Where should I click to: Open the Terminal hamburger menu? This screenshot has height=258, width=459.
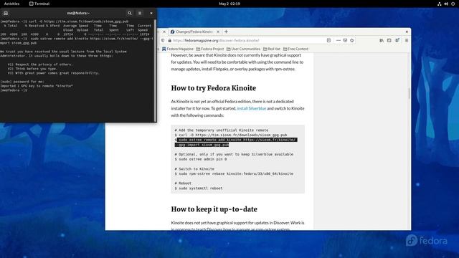(x=140, y=13)
